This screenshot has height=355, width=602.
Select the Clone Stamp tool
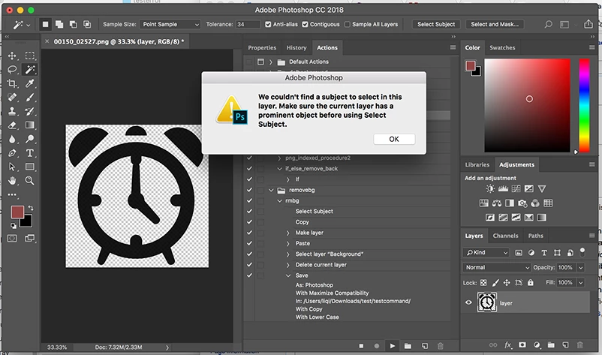12,111
